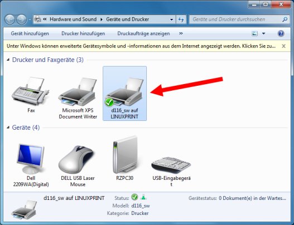This screenshot has height=225, width=294.
Task: Select the Fax device icon
Action: coord(31,91)
